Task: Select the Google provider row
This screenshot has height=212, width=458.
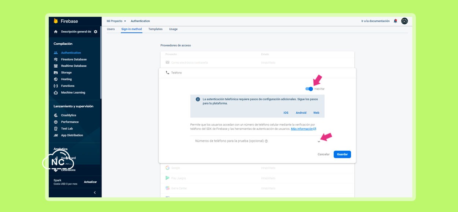Action: pyautogui.click(x=257, y=168)
